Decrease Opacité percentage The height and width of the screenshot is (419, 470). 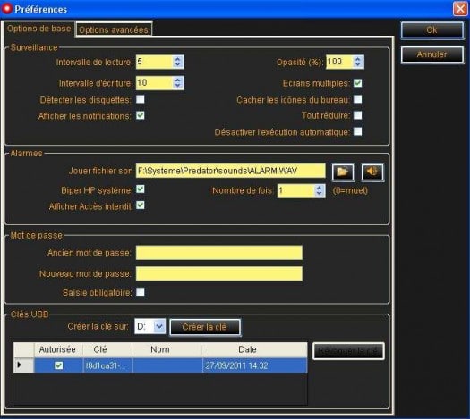point(357,65)
